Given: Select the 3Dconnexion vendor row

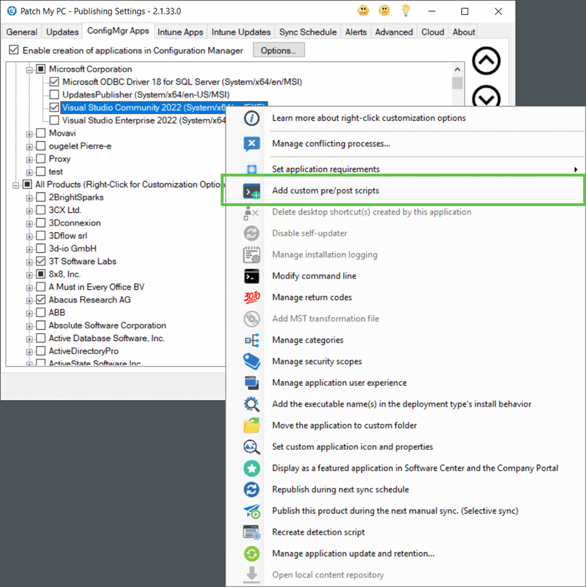Looking at the screenshot, I should tap(75, 223).
